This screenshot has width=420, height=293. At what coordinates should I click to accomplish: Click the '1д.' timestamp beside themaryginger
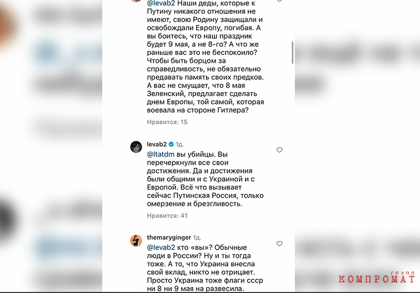pos(197,238)
